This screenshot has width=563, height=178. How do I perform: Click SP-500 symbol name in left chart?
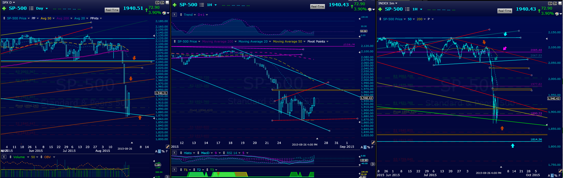tap(18, 8)
